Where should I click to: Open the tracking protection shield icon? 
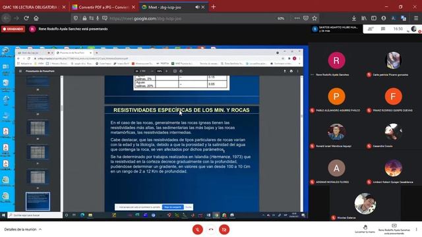coord(76,18)
